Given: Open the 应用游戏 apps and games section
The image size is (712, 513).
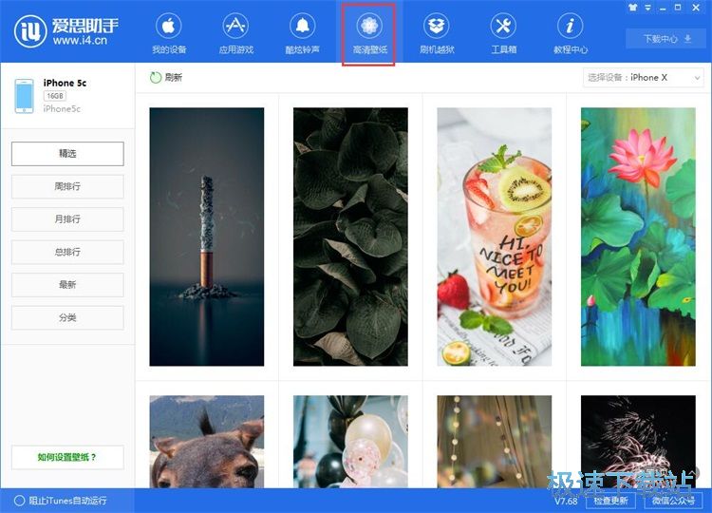Looking at the screenshot, I should [x=235, y=34].
